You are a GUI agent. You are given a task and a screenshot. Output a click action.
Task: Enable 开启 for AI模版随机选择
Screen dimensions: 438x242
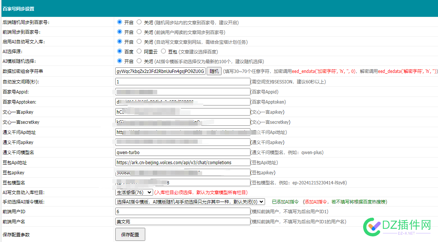click(119, 61)
